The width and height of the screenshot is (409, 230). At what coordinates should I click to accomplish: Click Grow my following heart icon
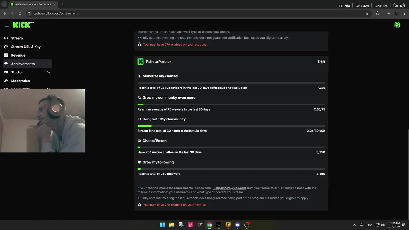tap(139, 162)
